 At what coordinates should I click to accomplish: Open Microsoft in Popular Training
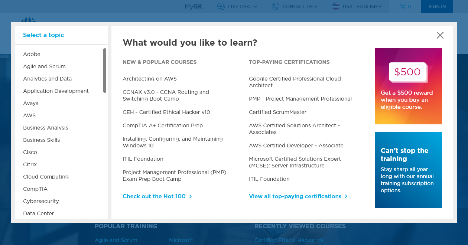(181, 240)
